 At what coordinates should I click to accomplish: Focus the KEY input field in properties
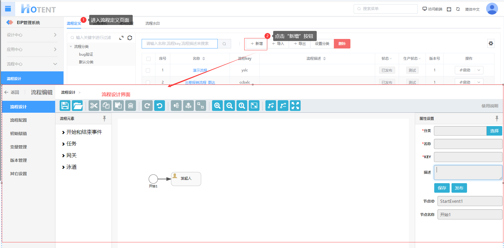(468, 157)
